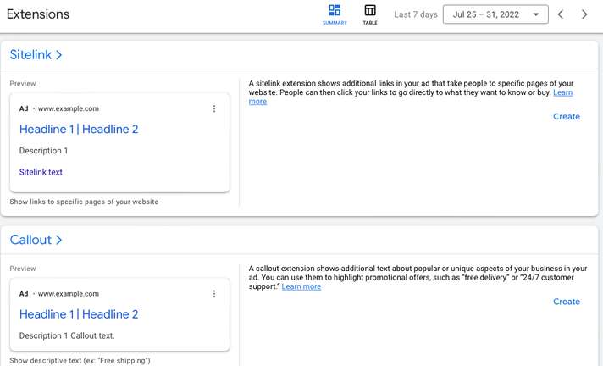Click the Extensions page title
Screen dimensions: 603x366
pos(38,14)
